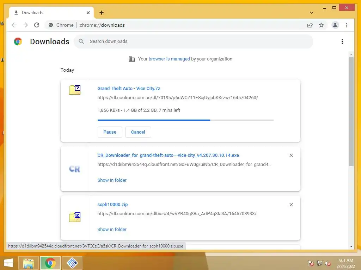This screenshot has width=361, height=270.
Task: Open the Downloads page more actions menu
Action: (342, 41)
